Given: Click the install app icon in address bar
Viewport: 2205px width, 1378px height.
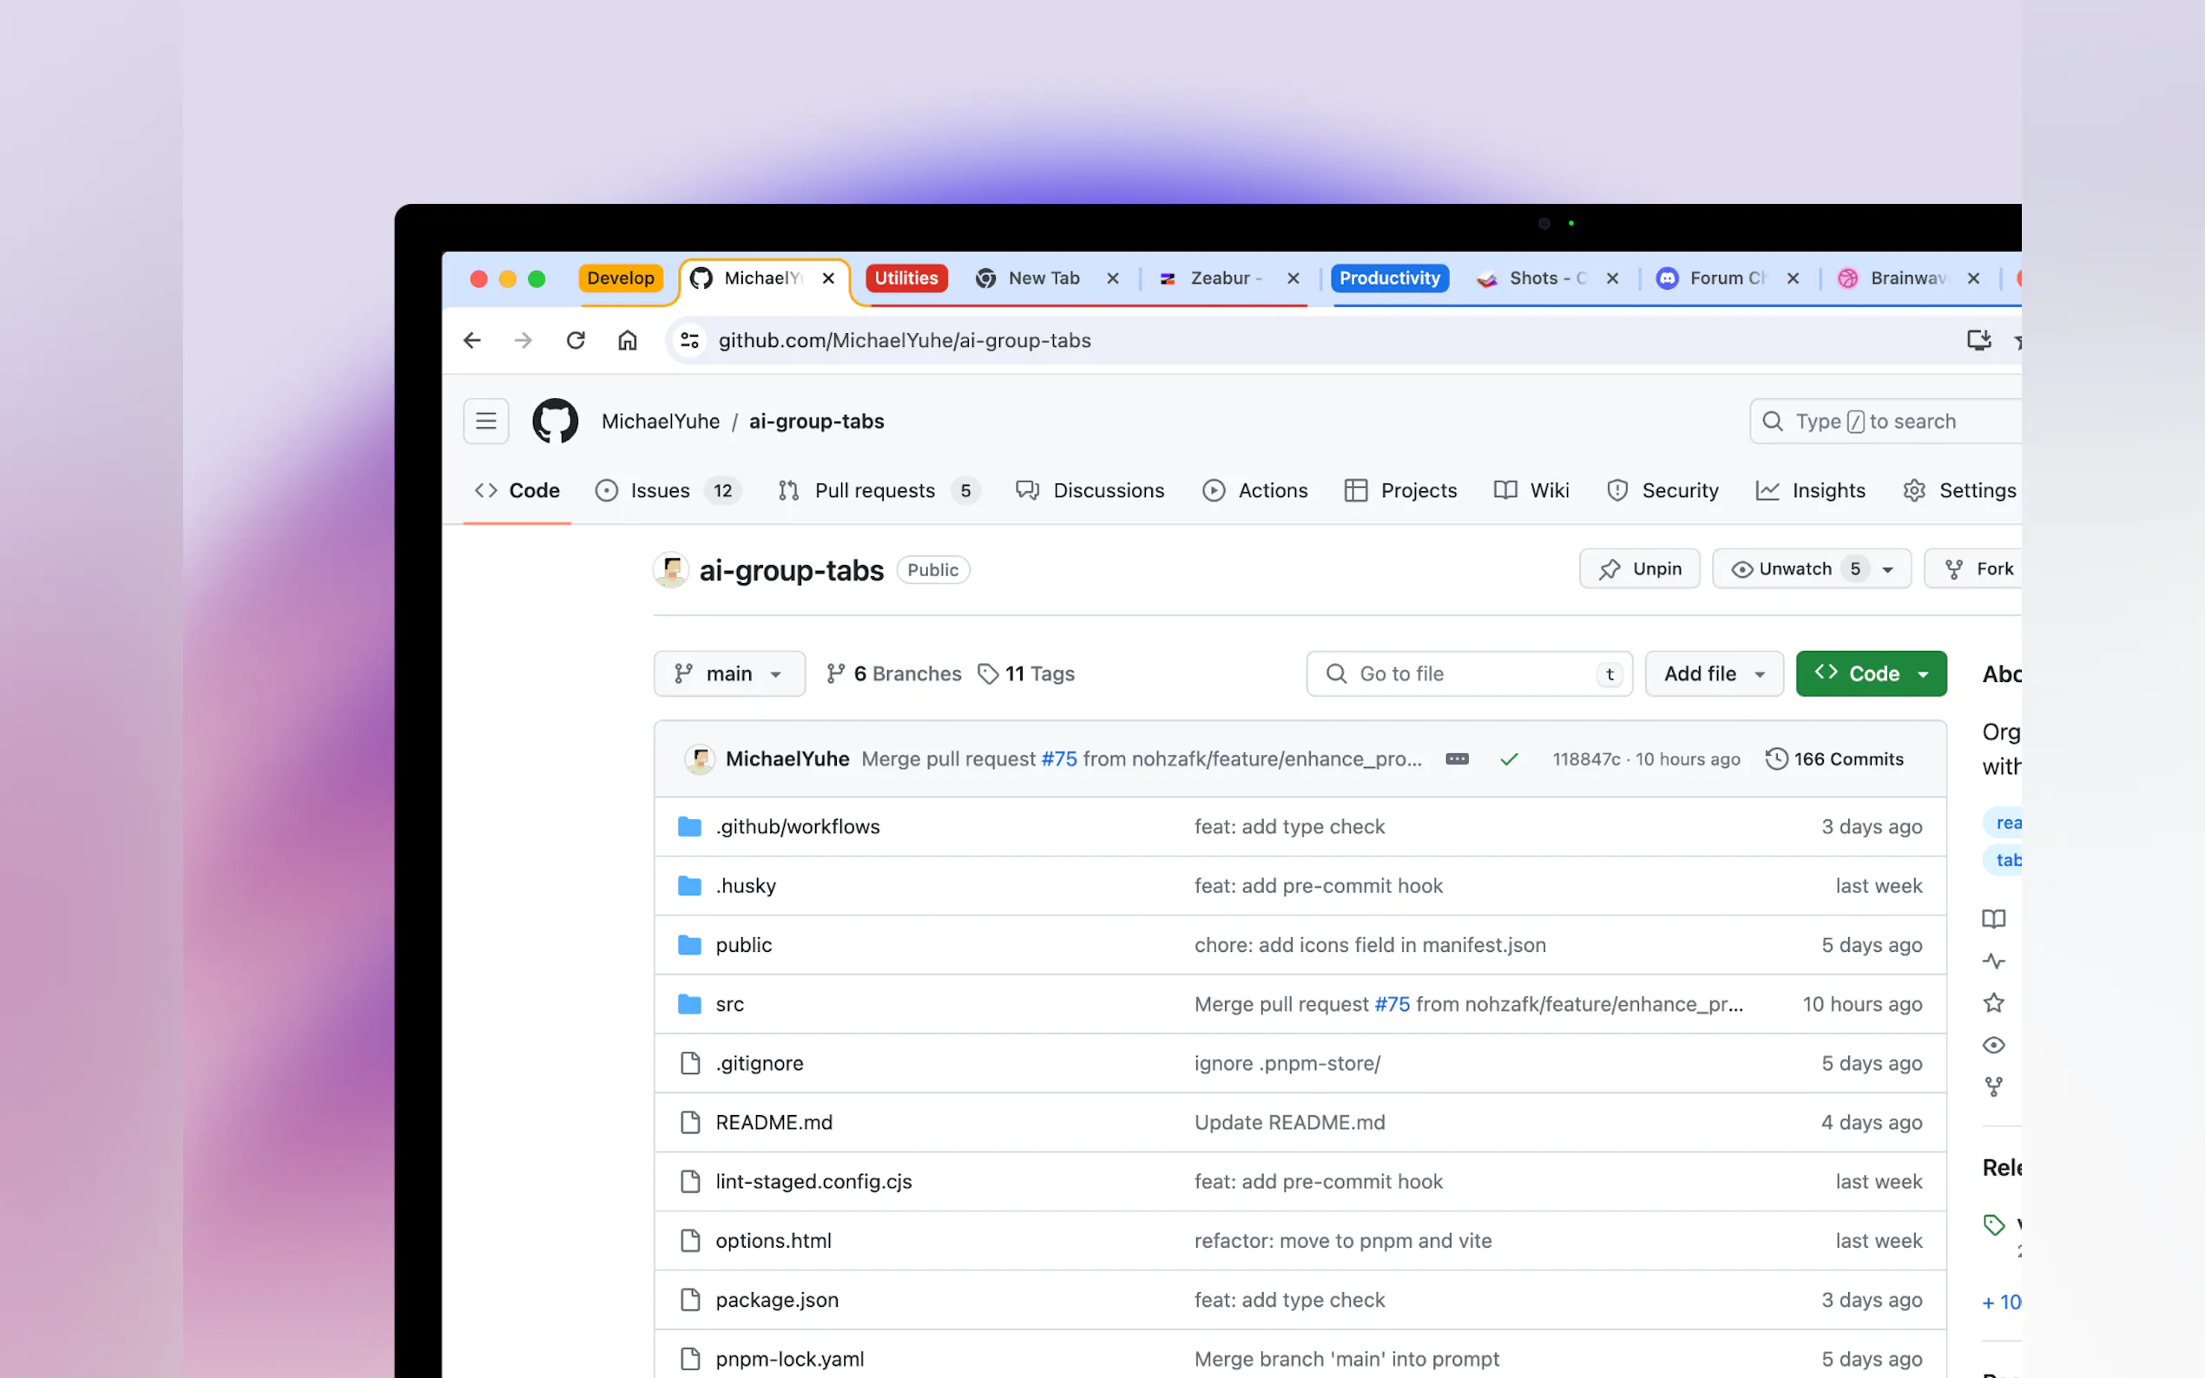Looking at the screenshot, I should pos(1979,340).
